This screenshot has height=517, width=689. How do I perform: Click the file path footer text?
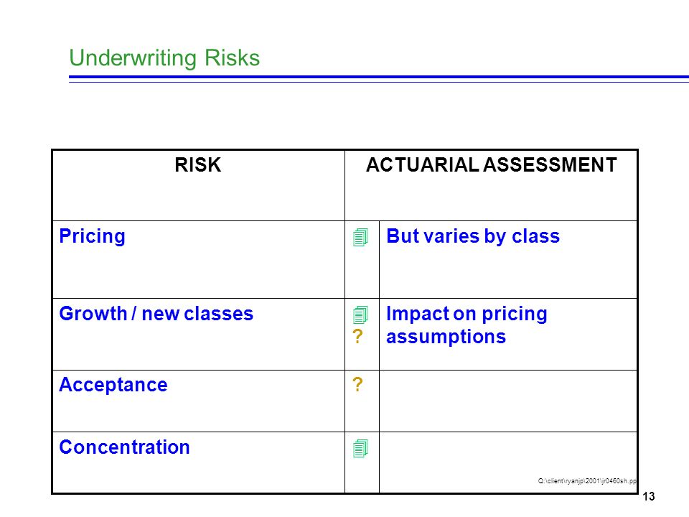[587, 481]
